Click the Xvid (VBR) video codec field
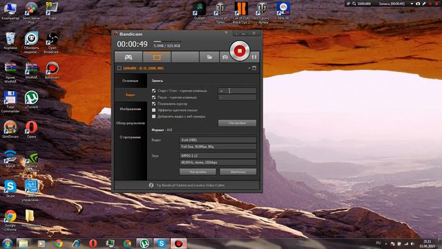The width and height of the screenshot is (442, 249). tap(218, 140)
